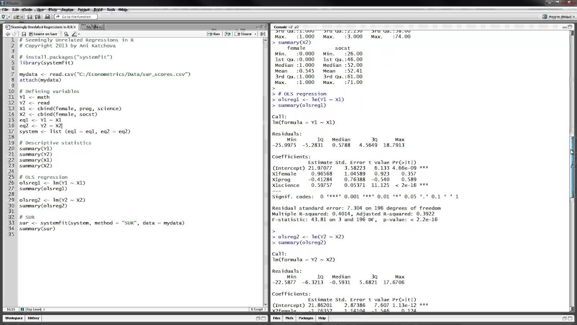
Task: Switch to the Help tab in bottom pane
Action: click(322, 318)
